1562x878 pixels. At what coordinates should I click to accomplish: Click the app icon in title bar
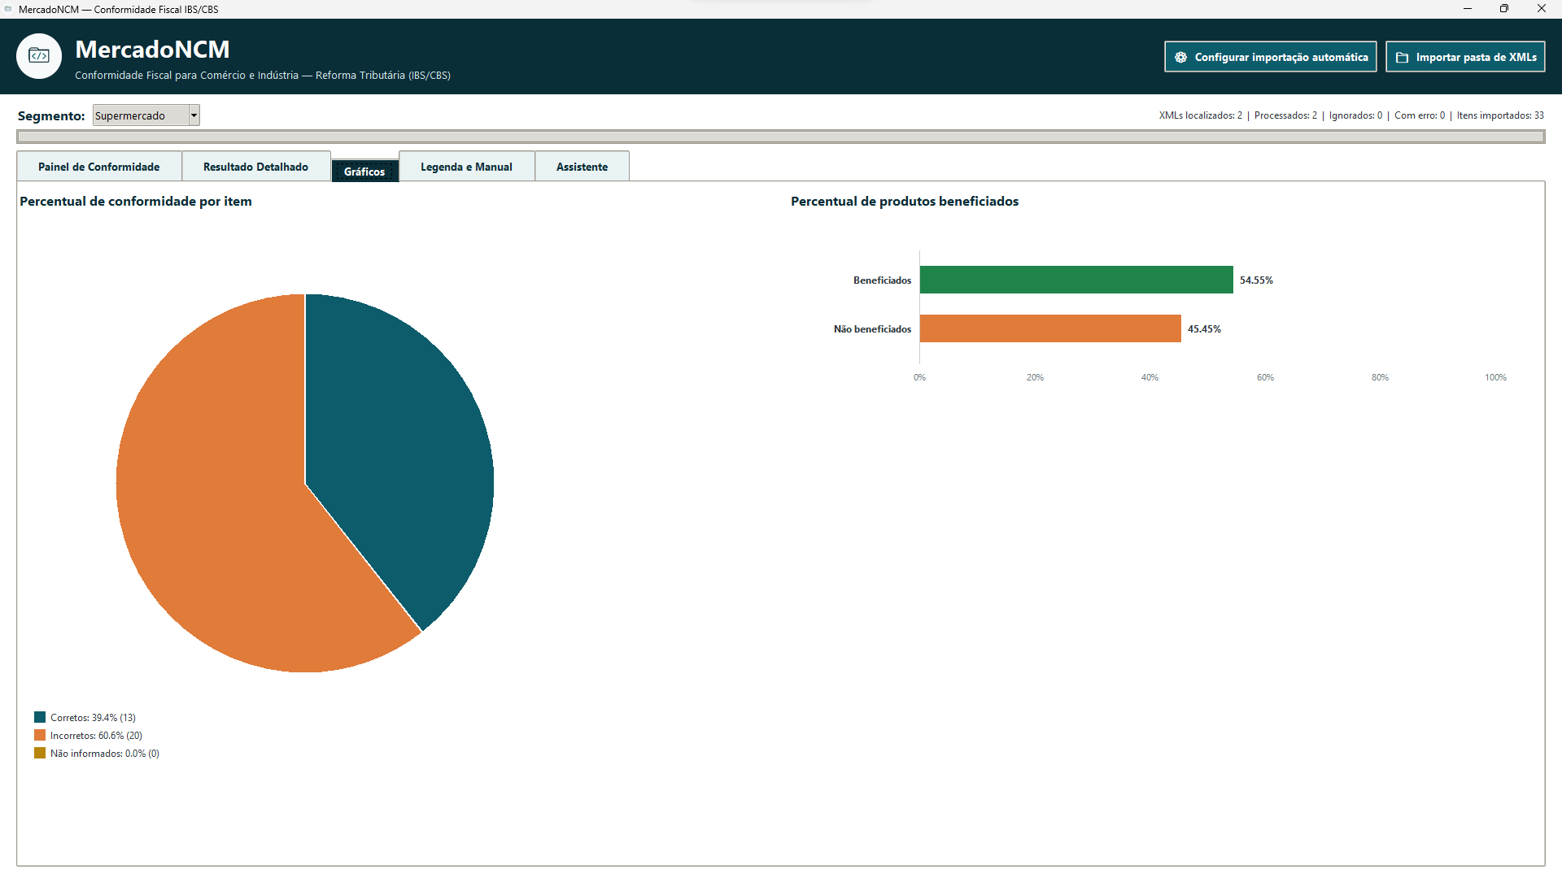(8, 9)
